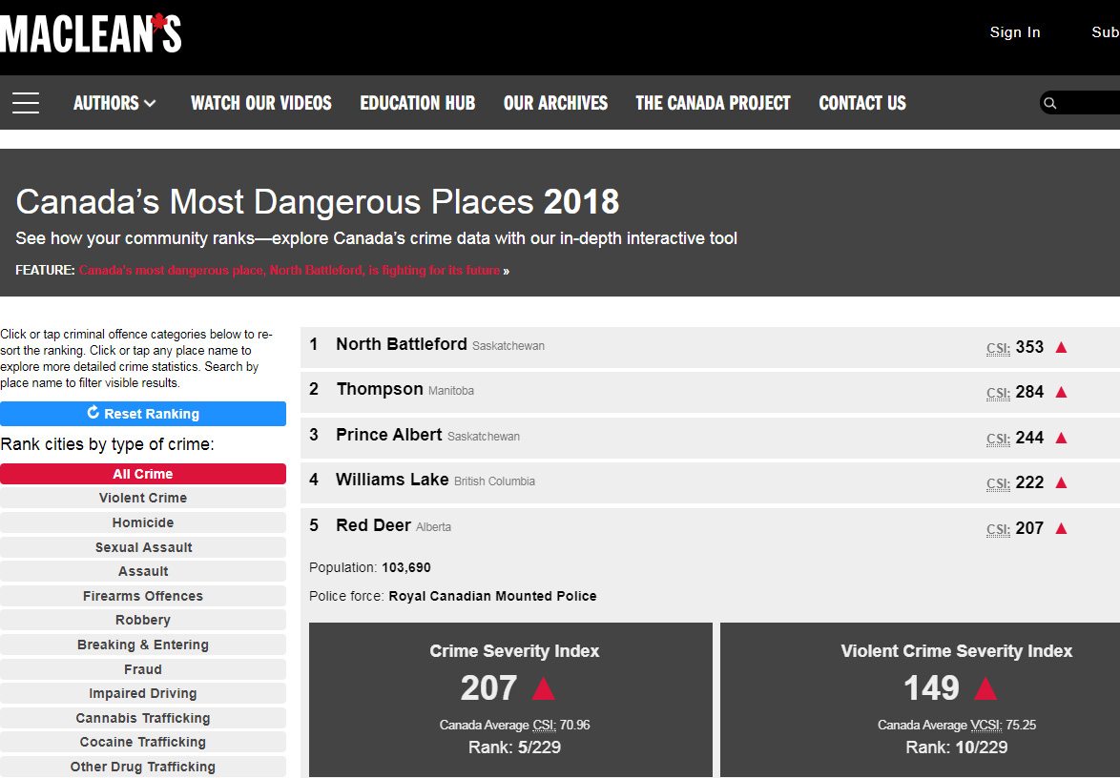Expand the Williams Lake row
The height and width of the screenshot is (778, 1120).
[710, 482]
